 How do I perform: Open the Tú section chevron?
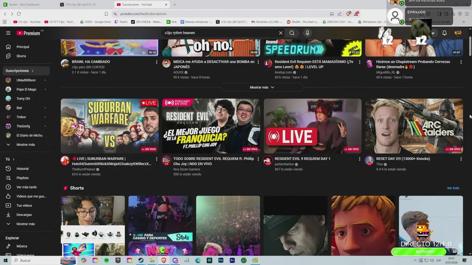[14, 159]
